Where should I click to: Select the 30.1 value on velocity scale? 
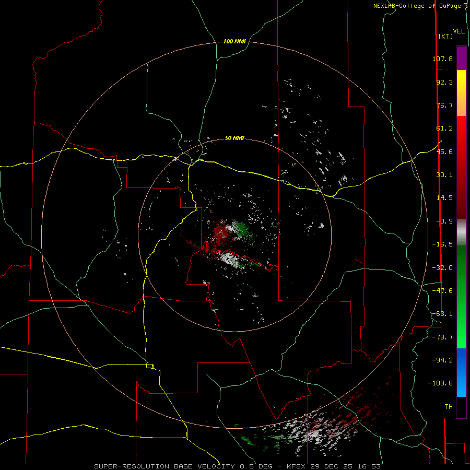pyautogui.click(x=444, y=175)
